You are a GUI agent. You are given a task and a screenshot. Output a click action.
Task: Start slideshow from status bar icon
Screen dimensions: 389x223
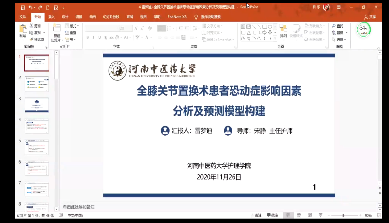click(x=320, y=215)
